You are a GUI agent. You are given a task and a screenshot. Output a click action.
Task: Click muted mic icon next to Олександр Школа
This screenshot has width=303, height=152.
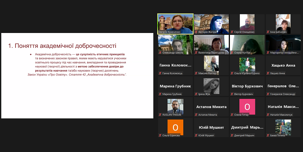click(161, 53)
